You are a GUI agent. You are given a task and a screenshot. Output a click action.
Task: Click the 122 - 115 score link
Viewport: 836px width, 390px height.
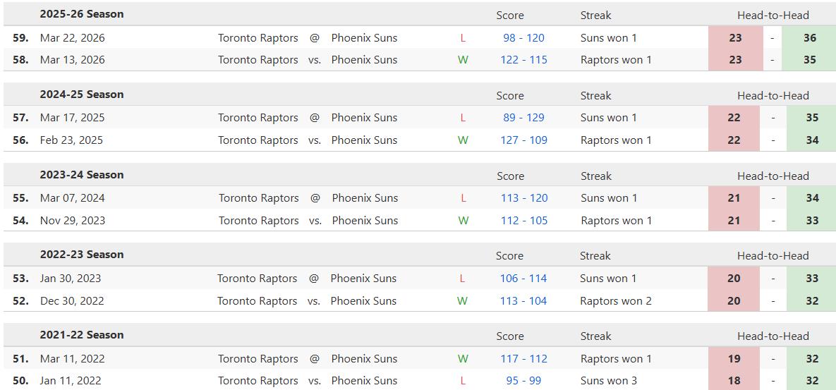[x=523, y=60]
